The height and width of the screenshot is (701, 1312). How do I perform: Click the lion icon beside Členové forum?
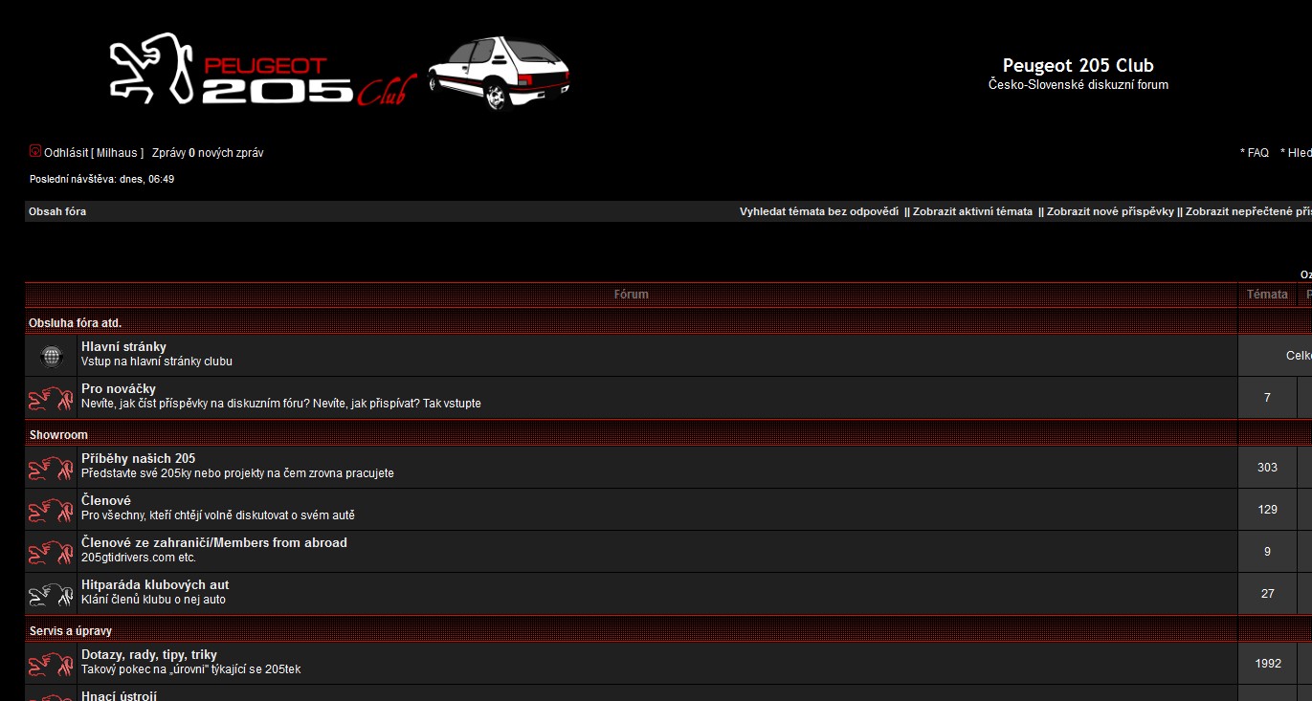[51, 510]
